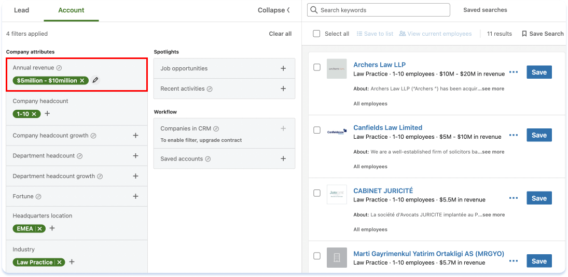This screenshot has width=568, height=277.
Task: Switch to the Lead tab
Action: (21, 10)
